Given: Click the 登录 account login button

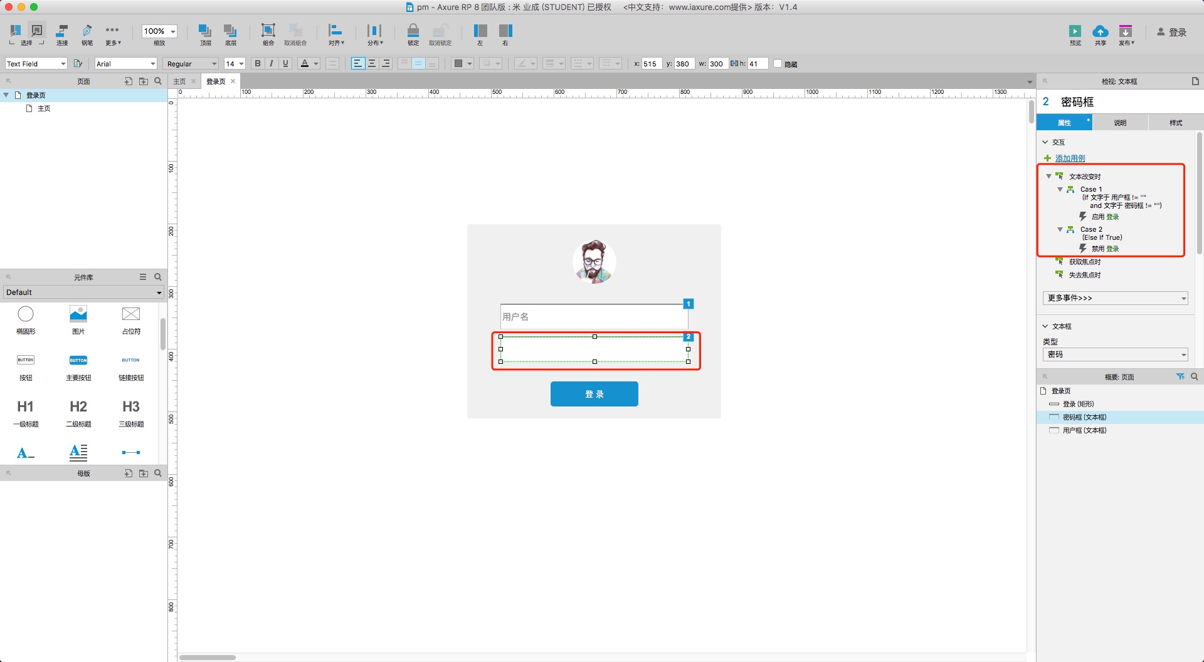Looking at the screenshot, I should [x=1172, y=32].
